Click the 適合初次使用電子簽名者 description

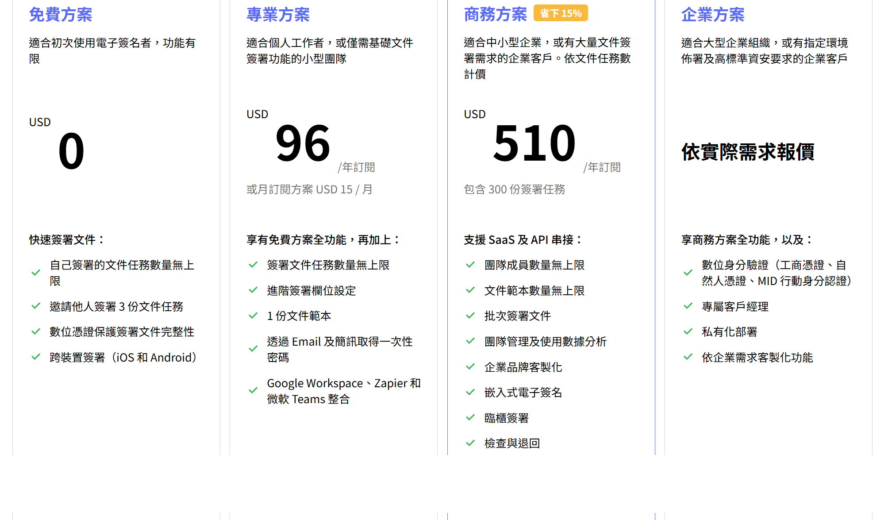[x=112, y=50]
